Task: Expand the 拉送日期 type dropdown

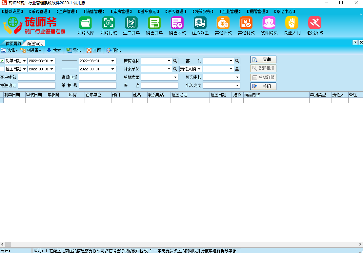Action: pyautogui.click(x=24, y=69)
